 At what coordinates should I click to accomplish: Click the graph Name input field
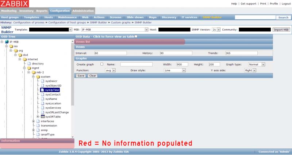click(136, 64)
